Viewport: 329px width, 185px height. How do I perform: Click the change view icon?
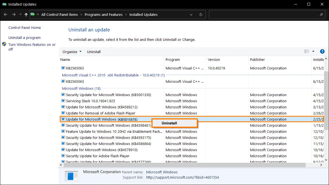[x=307, y=51]
